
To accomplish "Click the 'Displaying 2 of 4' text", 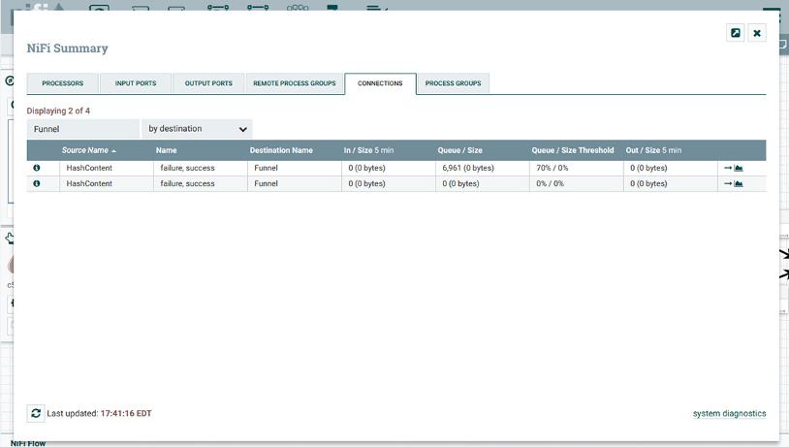I will (58, 111).
